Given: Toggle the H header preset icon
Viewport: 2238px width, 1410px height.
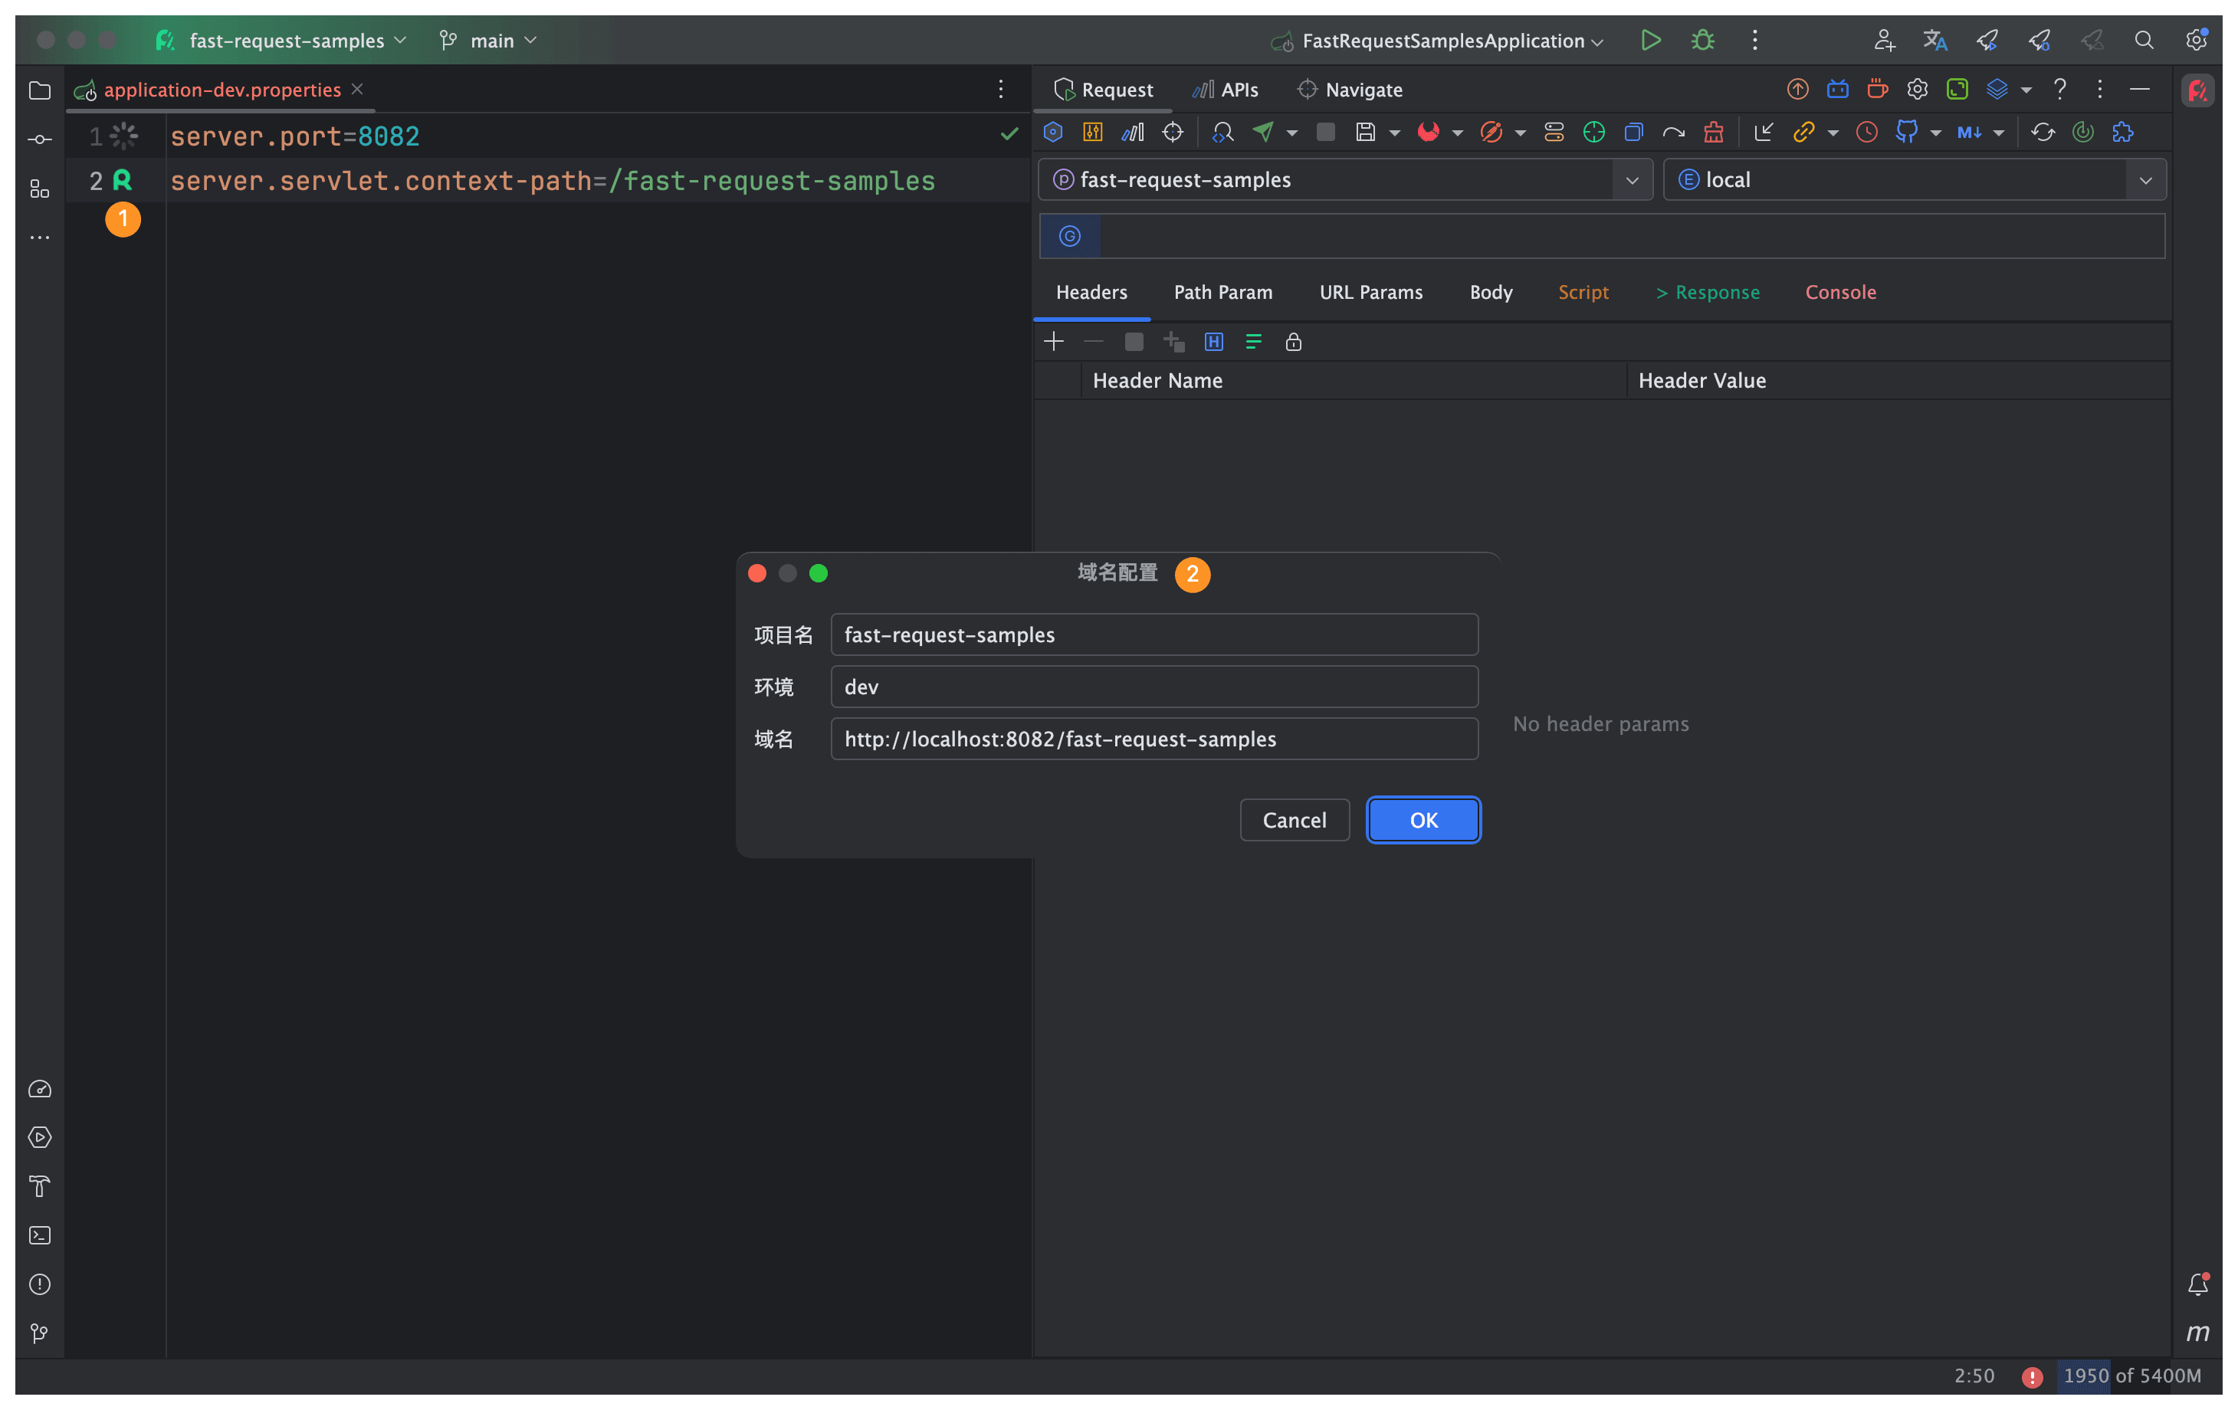Looking at the screenshot, I should click(x=1214, y=342).
